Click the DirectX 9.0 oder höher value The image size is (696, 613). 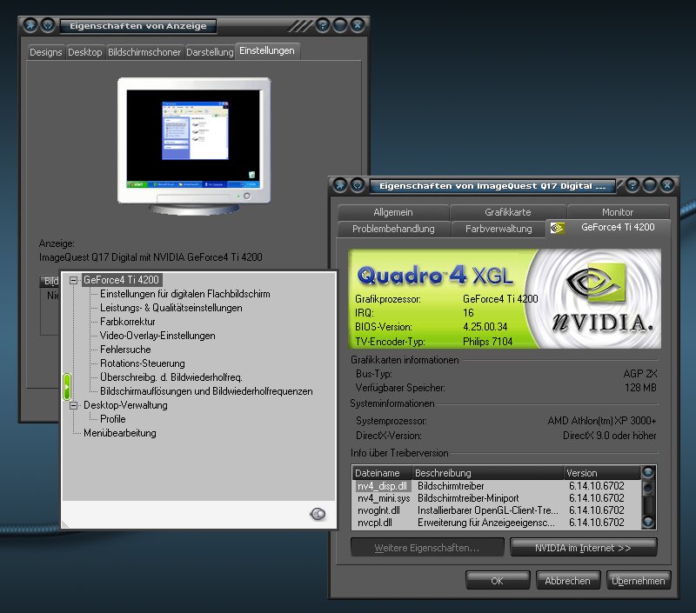(x=610, y=436)
